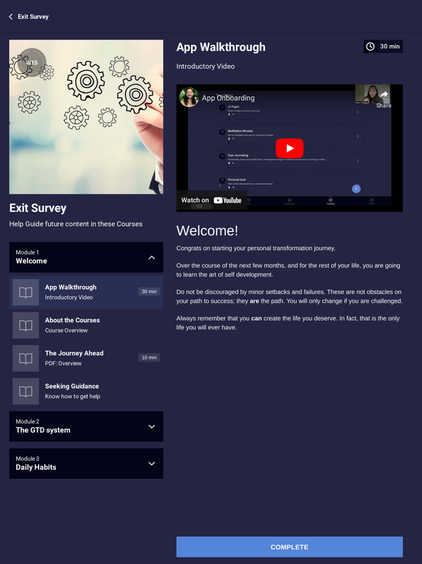Click the Welcome! heading
The height and width of the screenshot is (564, 422).
tap(207, 231)
